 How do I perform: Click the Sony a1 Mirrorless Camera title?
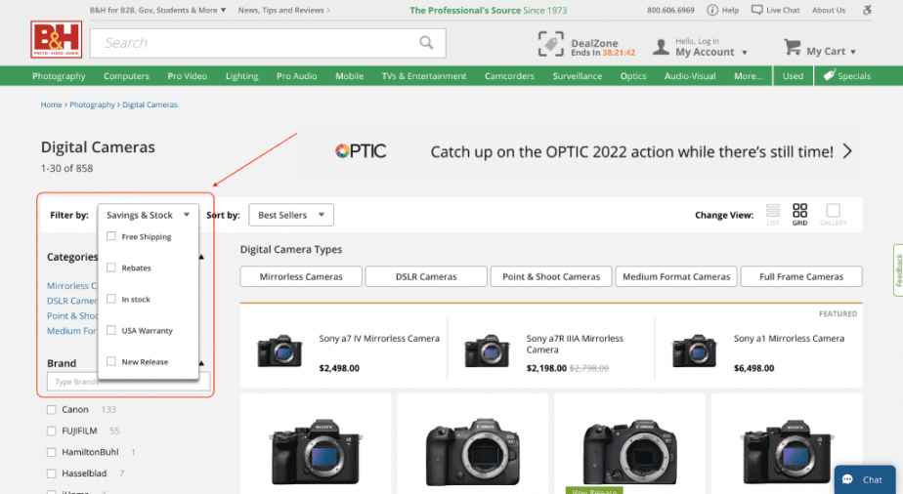point(789,338)
